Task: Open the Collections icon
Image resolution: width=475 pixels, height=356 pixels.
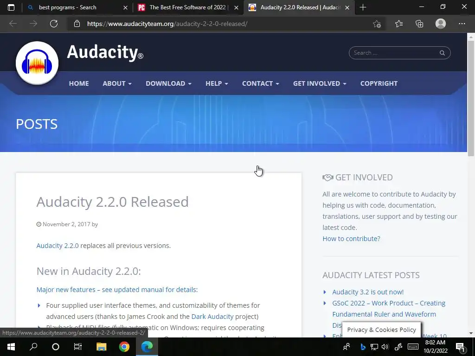Action: (419, 24)
